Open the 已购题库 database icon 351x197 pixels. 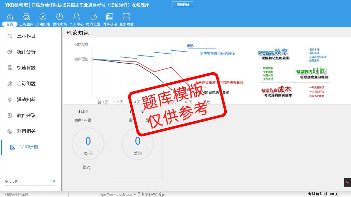coord(26,17)
